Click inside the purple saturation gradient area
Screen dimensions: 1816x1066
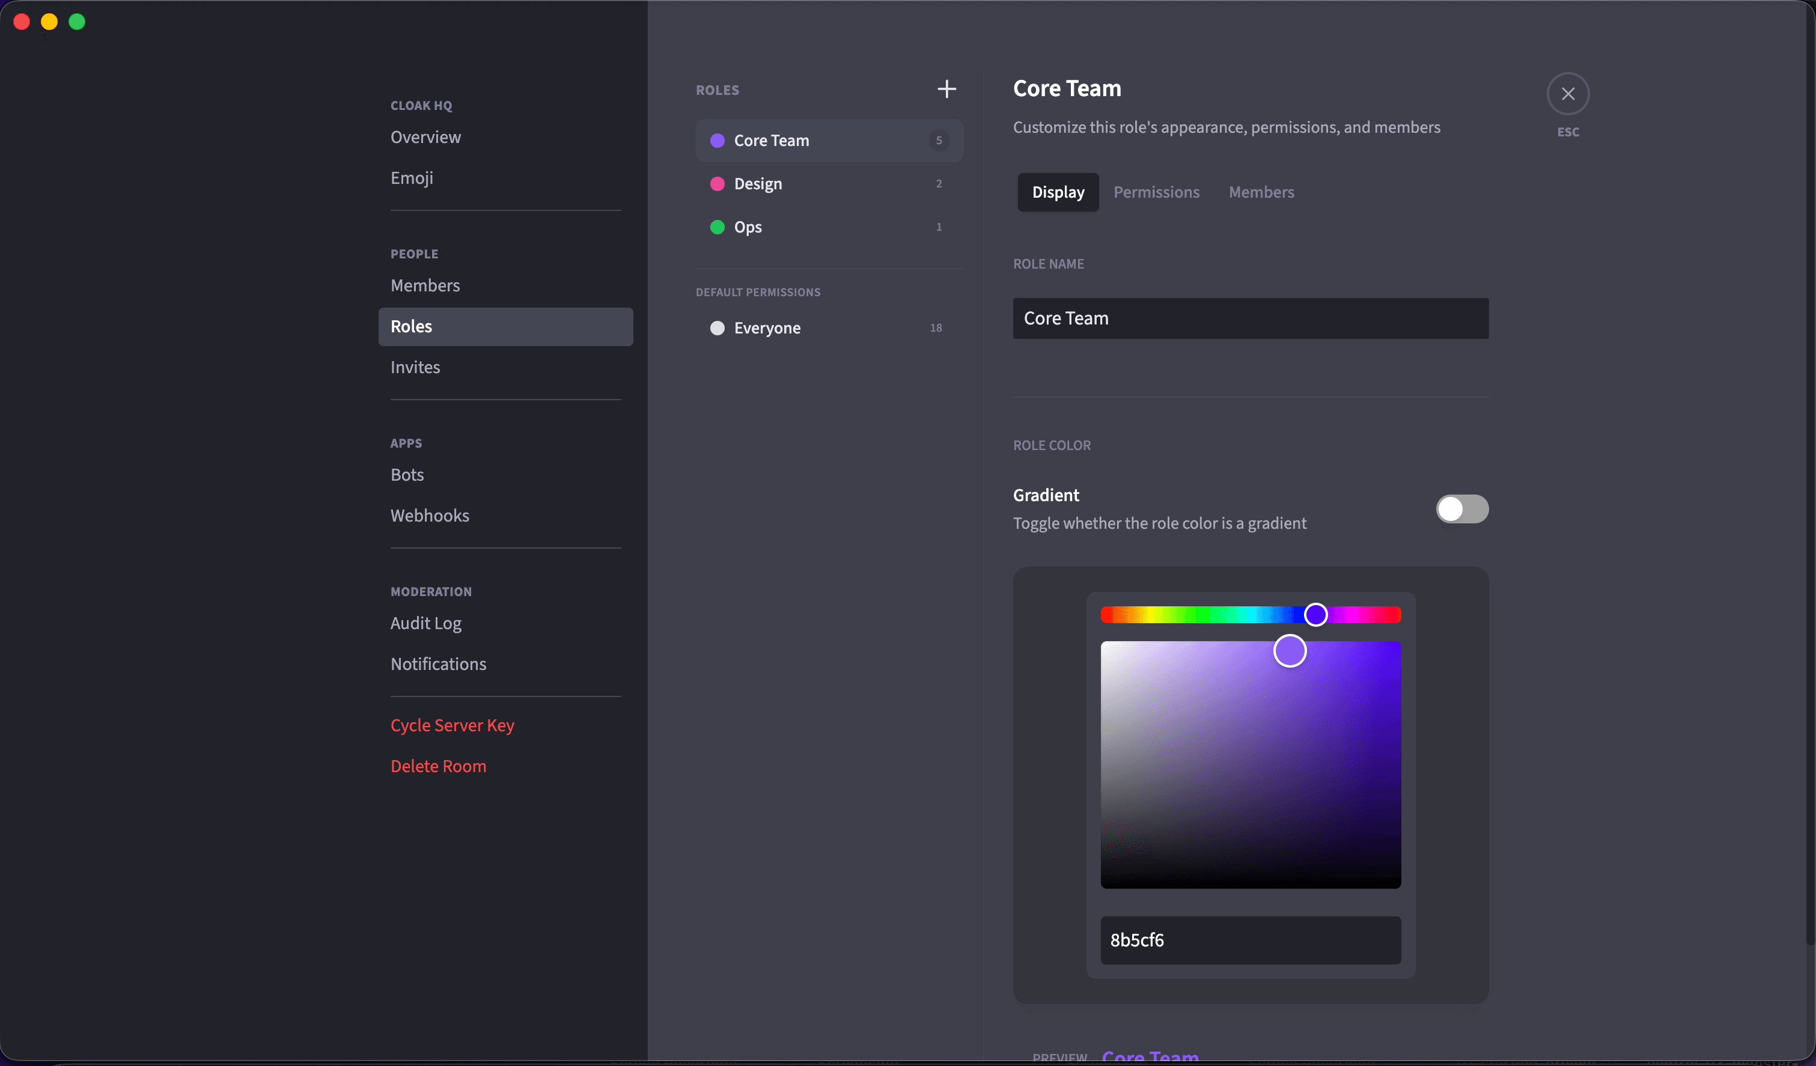(x=1251, y=765)
